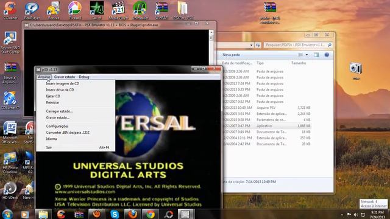This screenshot has width=390, height=219.
Task: Sort by the Tipo column header
Action: (260, 63)
